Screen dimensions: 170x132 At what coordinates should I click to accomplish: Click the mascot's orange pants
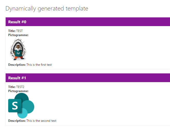click(18, 58)
